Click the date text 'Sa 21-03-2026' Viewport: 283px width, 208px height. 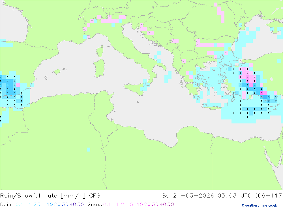(x=188, y=196)
